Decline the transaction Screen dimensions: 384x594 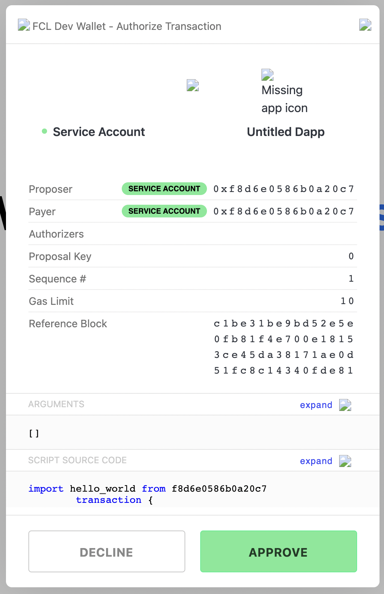coord(106,552)
